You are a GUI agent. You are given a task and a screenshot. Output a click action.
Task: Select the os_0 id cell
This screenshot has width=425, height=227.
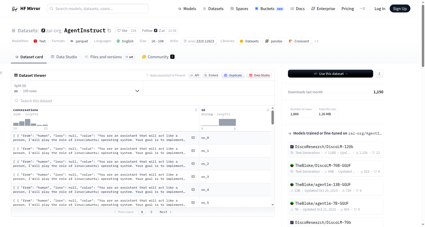(x=235, y=138)
